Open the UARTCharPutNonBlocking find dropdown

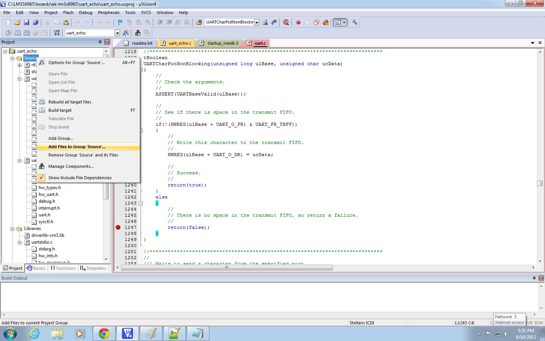(x=257, y=22)
